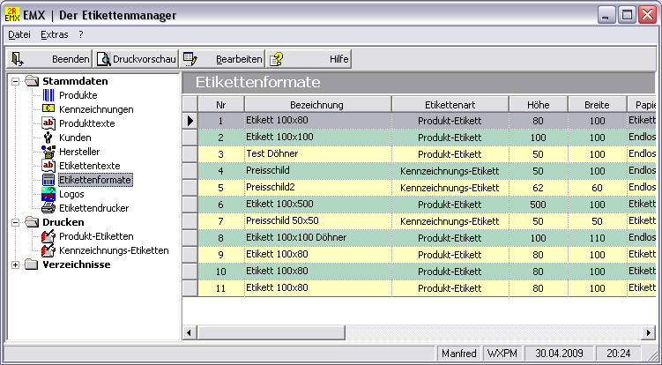The height and width of the screenshot is (365, 662).
Task: Click the Kennzeichnungs-Etiketten print icon
Action: [x=48, y=250]
